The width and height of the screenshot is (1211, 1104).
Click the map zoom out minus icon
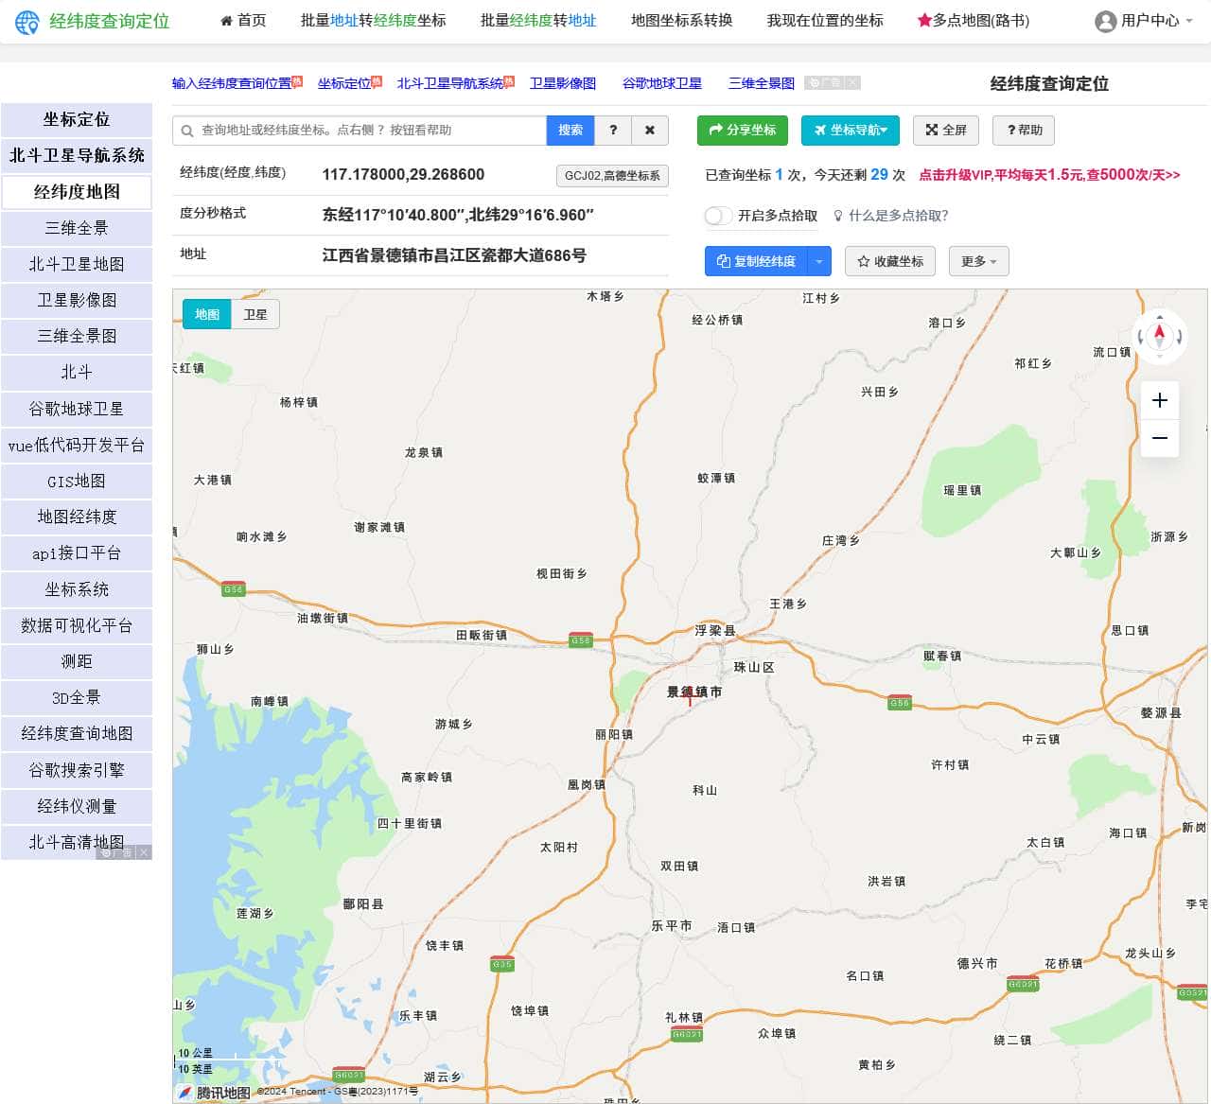point(1159,438)
